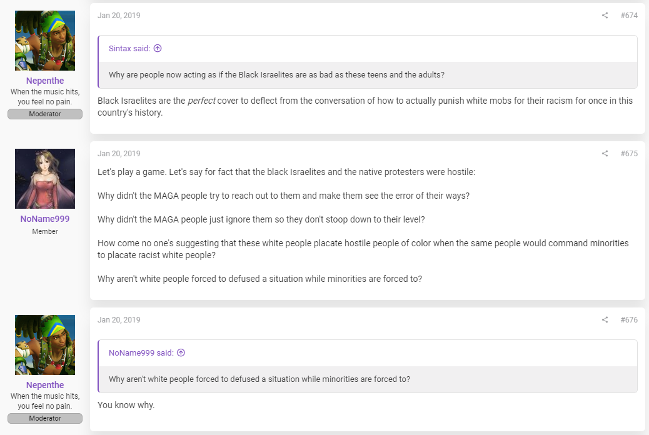Open Nepenthe's avatar on post #676

coord(45,345)
